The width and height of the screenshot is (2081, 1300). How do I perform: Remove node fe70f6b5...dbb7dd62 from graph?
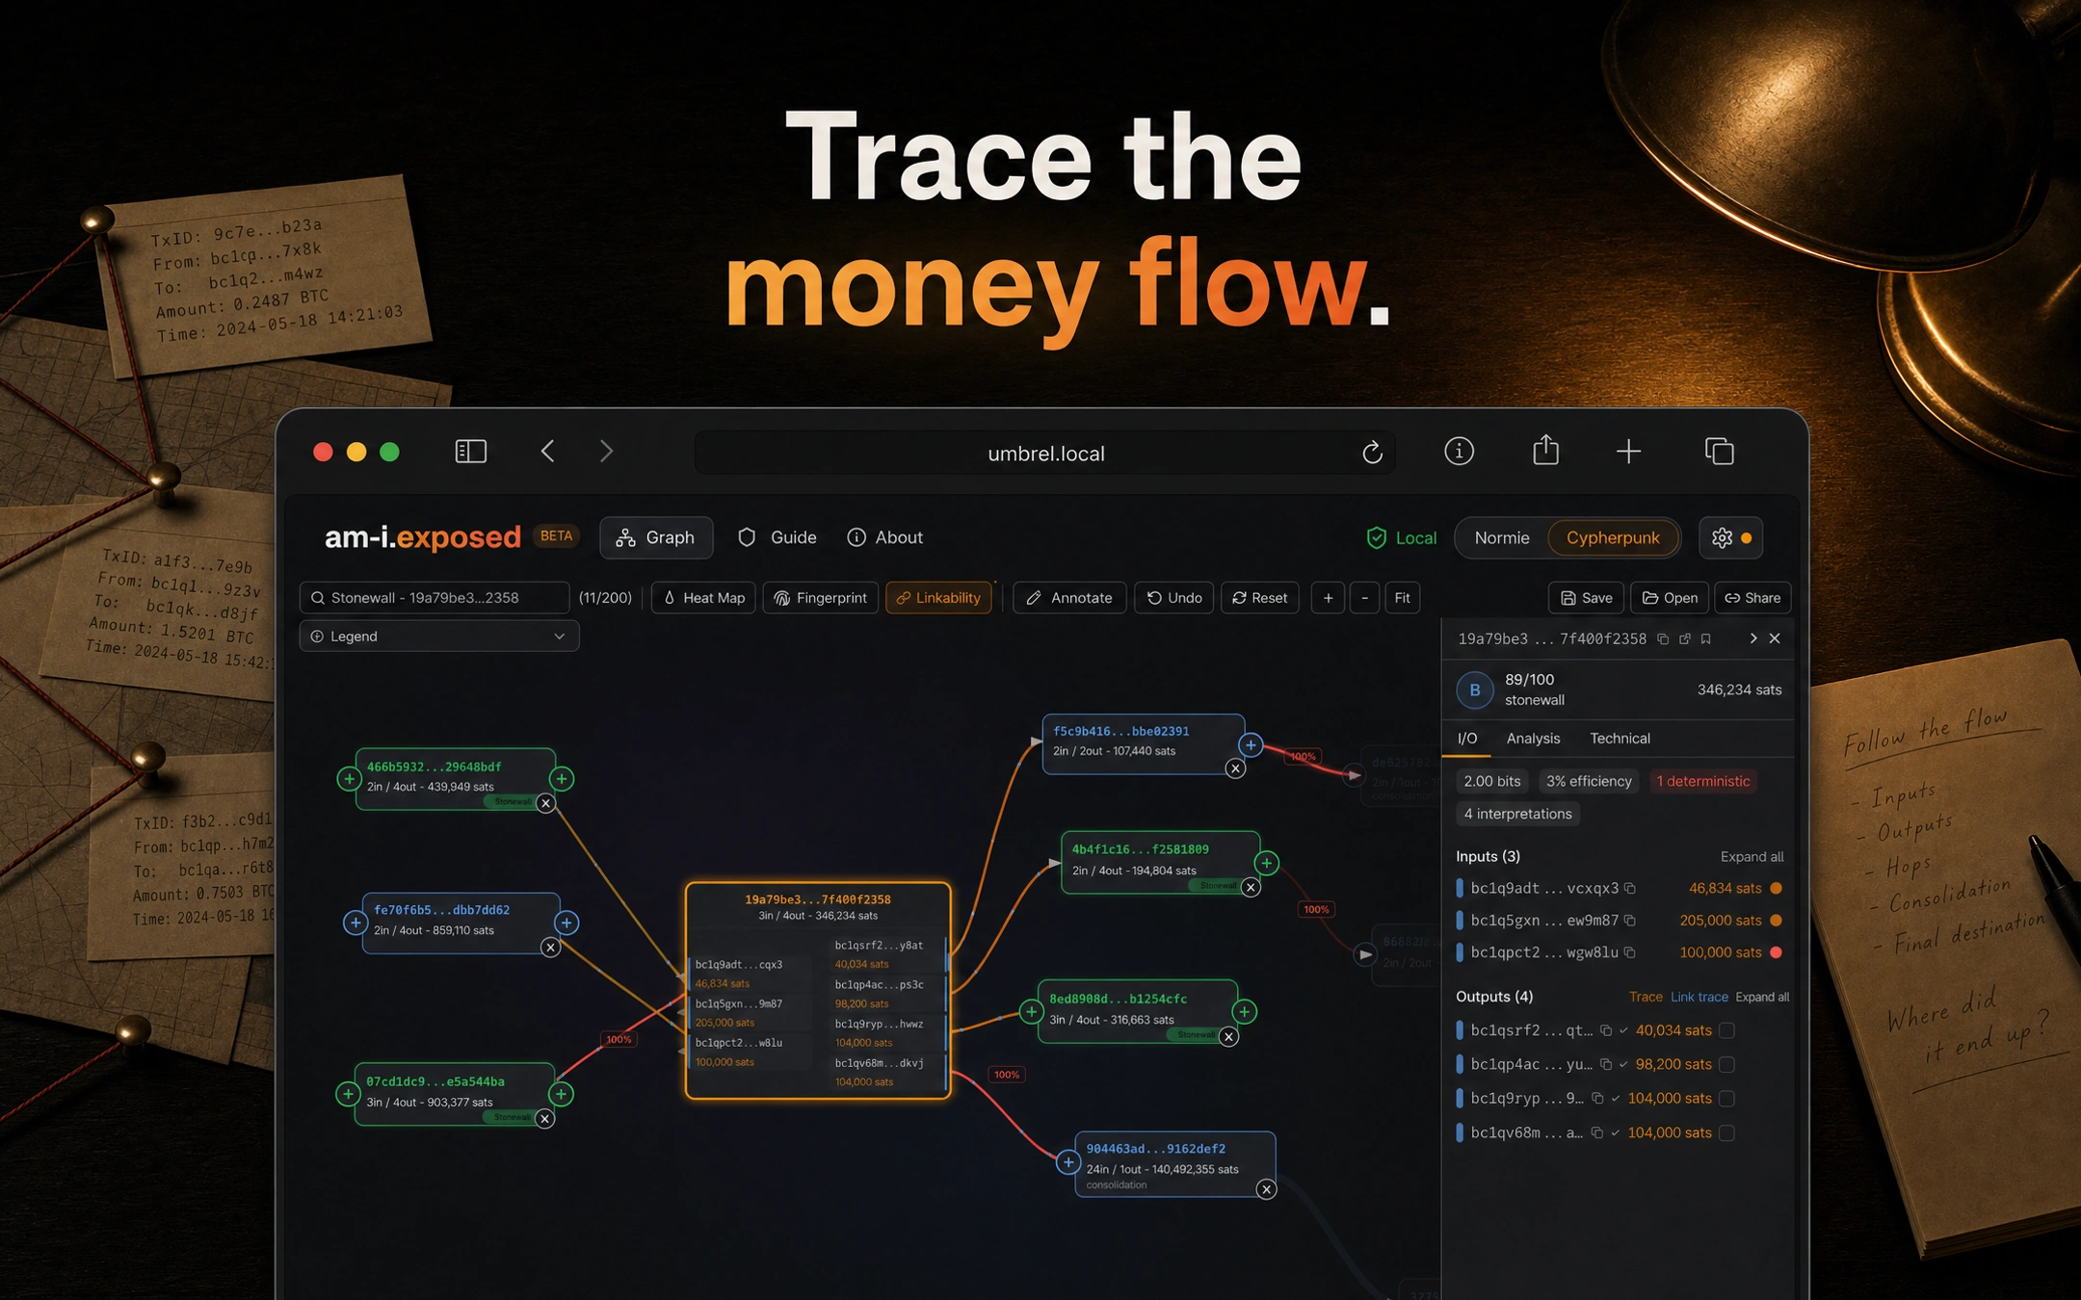(550, 948)
